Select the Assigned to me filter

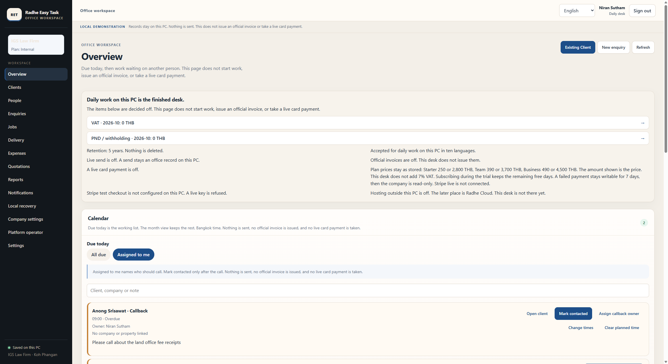pos(133,255)
